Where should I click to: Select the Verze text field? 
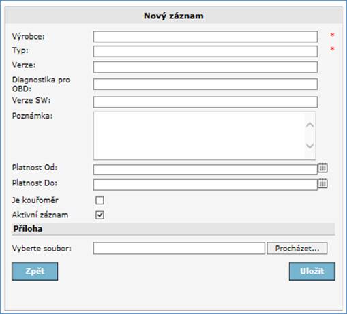point(205,67)
